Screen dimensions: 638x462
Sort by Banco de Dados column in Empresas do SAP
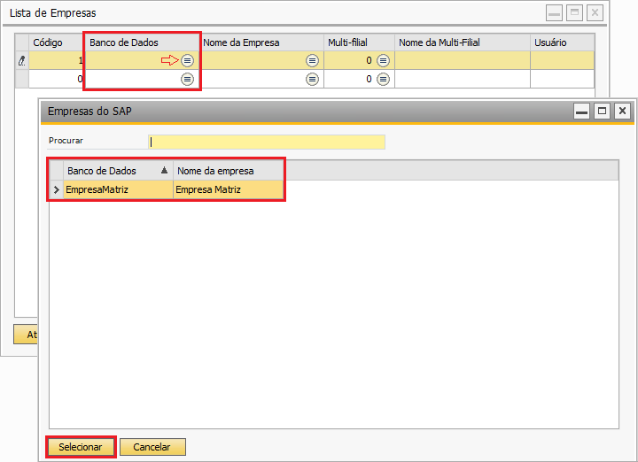click(118, 171)
